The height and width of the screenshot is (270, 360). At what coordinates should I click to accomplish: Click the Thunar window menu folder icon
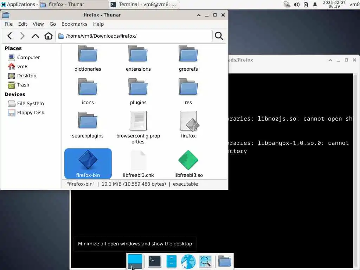pyautogui.click(x=6, y=15)
